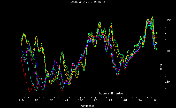Click the 48 tick on the x-axis
The image size is (176, 108).
pyautogui.click(x=125, y=101)
